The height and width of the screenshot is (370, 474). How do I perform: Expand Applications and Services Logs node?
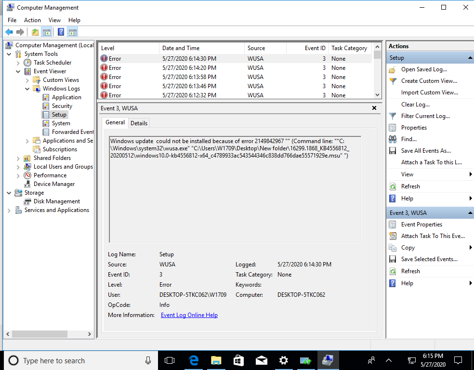27,141
